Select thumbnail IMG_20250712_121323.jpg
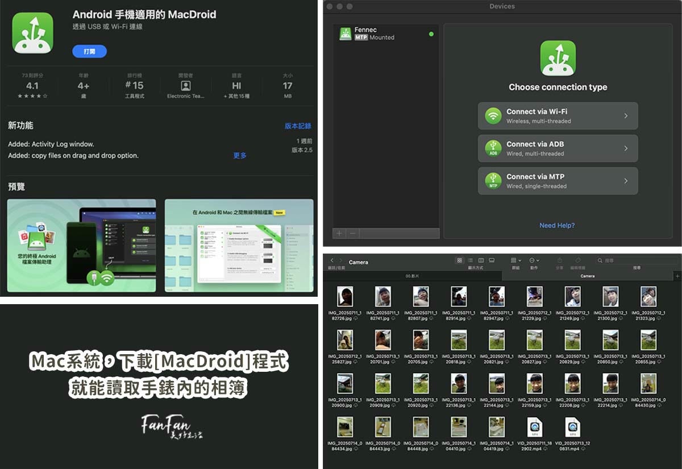The width and height of the screenshot is (682, 469). click(648, 297)
